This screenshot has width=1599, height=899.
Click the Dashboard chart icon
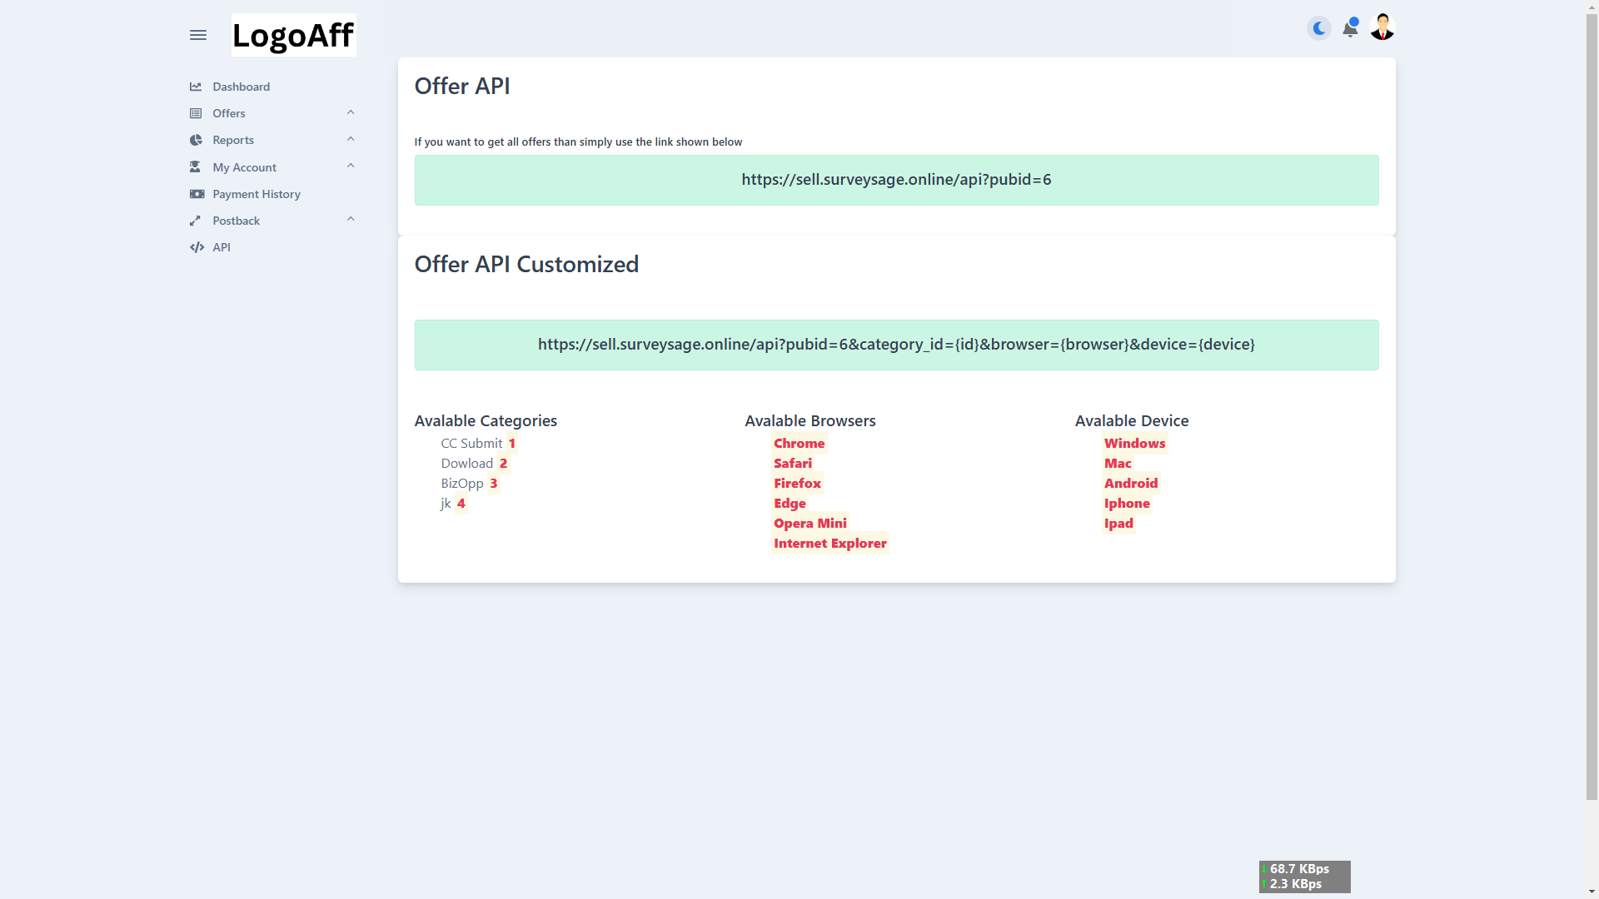click(196, 87)
